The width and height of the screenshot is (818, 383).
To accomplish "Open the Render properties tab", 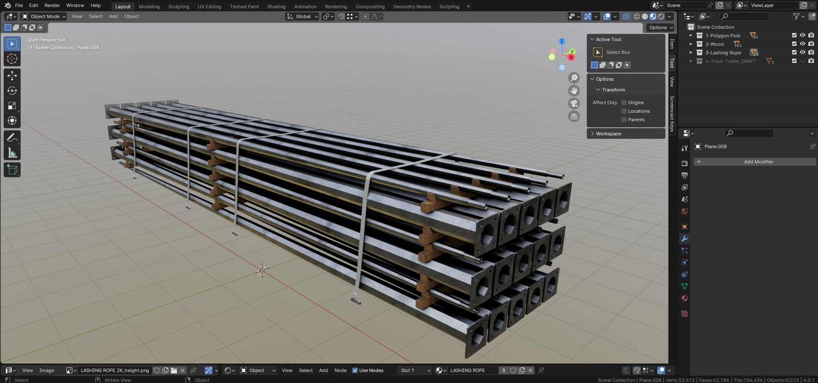I will (x=684, y=163).
